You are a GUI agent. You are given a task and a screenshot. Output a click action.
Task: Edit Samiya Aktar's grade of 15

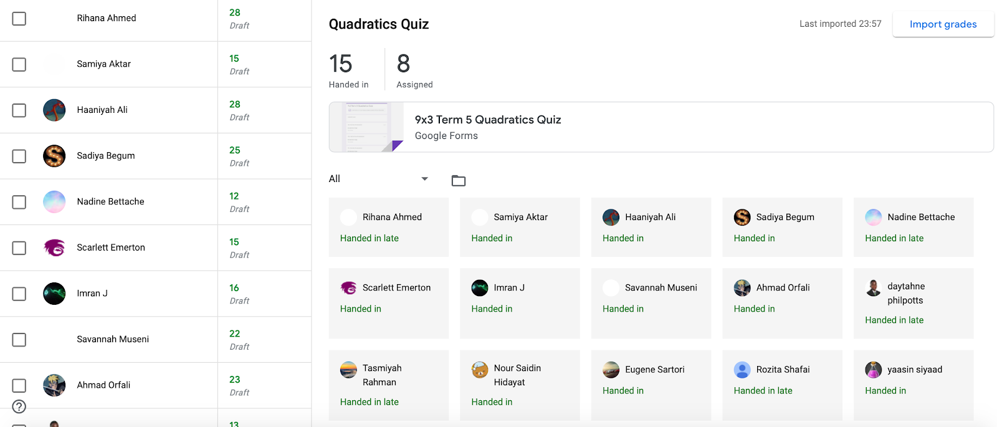tap(234, 59)
